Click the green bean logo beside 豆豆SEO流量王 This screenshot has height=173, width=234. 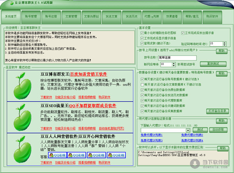[x=22, y=118]
